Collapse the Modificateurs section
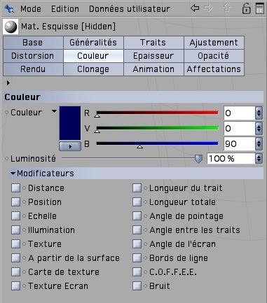267x303 pixels. click(x=13, y=174)
